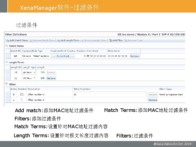Click the Match ID column header
Viewport: 196px width, 147px height.
point(16,51)
